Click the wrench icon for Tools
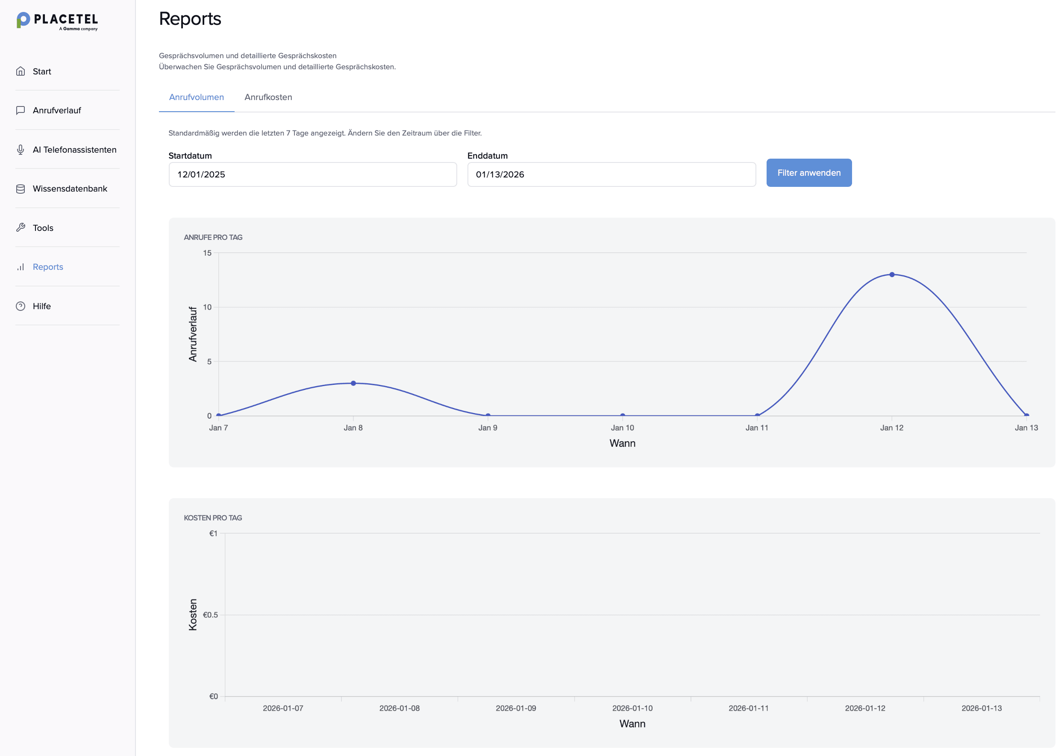 pos(21,227)
